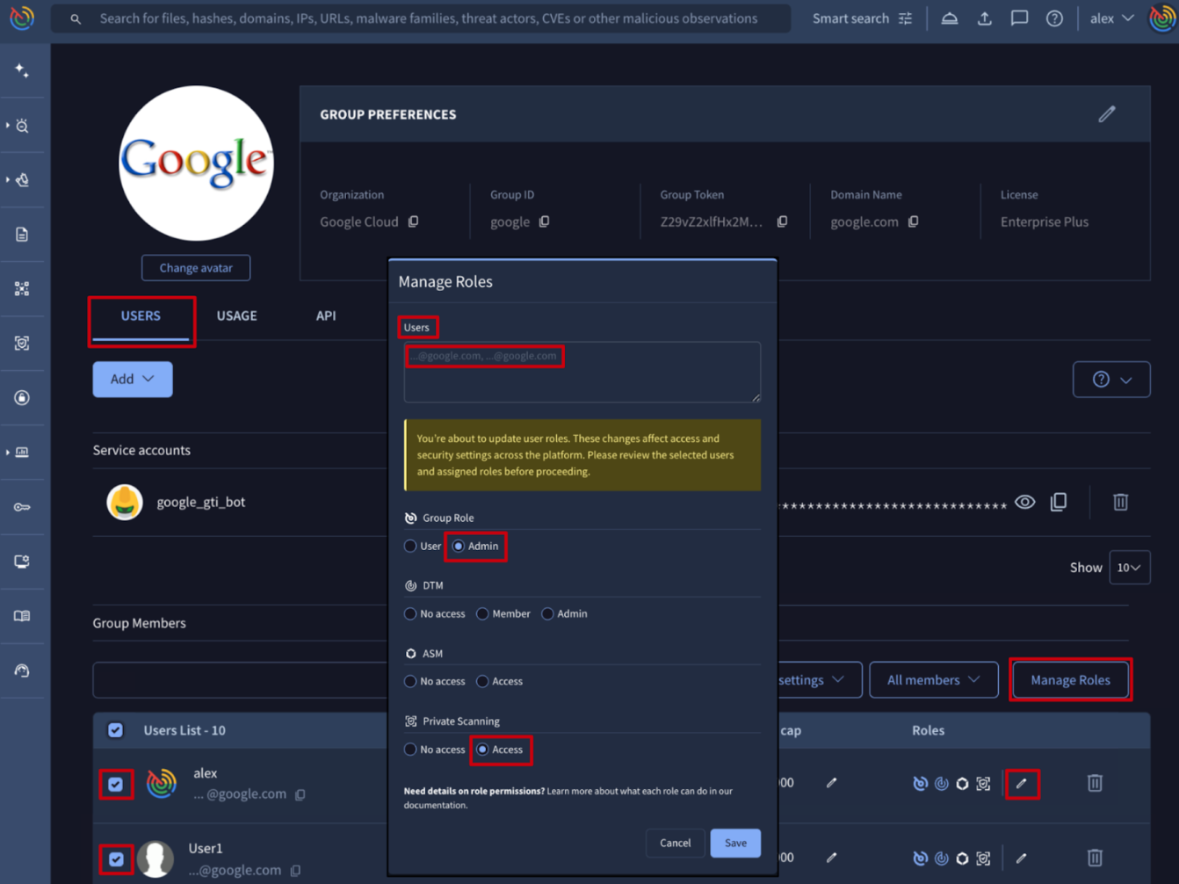The image size is (1179, 884).
Task: Copy the Group Token value
Action: [783, 221]
